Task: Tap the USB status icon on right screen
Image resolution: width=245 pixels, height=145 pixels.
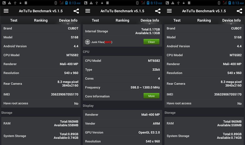Action: [x=178, y=3]
